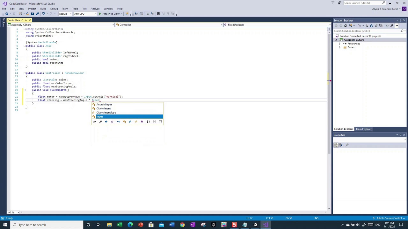Image resolution: width=408 pixels, height=229 pixels.
Task: Toggle Preview Selected Items in Solution Explorer
Action: [x=397, y=26]
